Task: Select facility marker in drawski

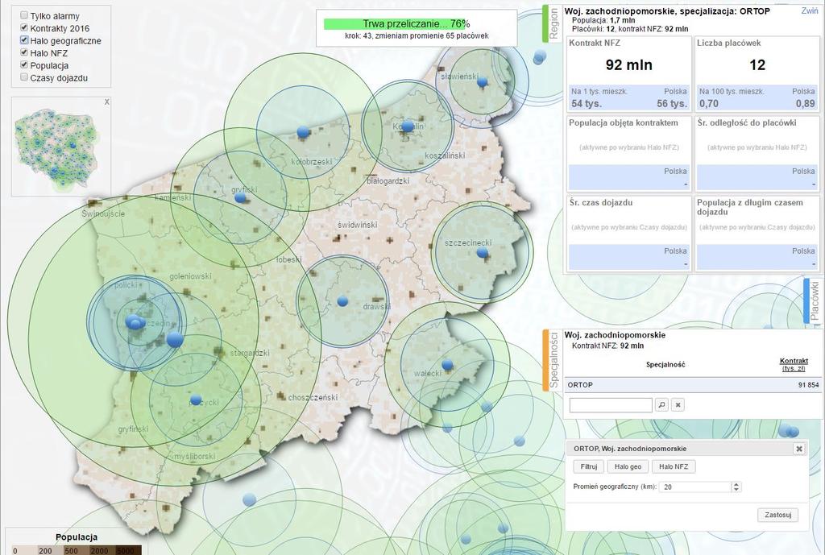Action: pos(342,301)
